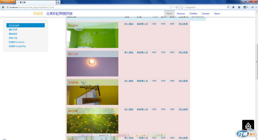Open the Downloads arrow icon in the toolbar

[x=233, y=7]
